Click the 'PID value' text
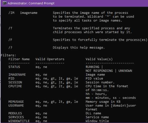 click(x=94, y=78)
